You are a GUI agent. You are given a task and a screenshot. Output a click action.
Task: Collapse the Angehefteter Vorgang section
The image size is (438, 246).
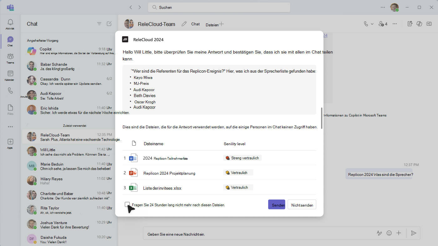point(43,40)
